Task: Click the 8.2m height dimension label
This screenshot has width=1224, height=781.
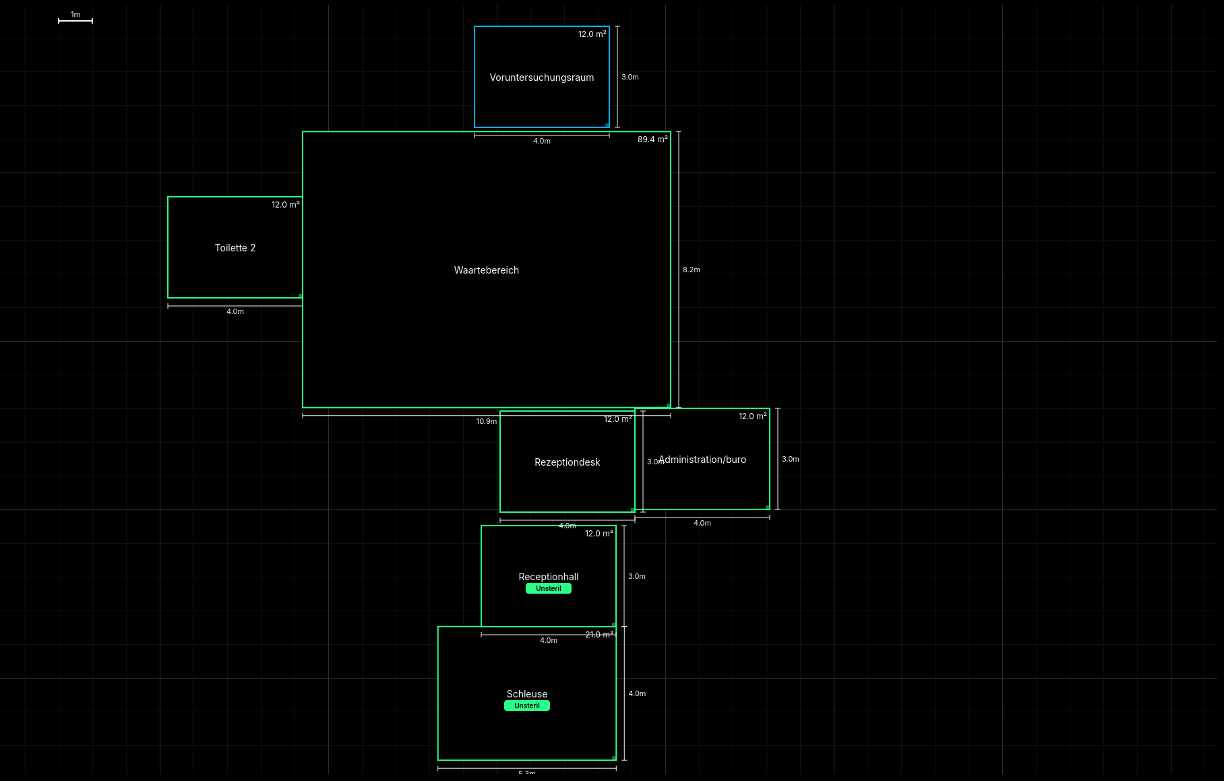Action: (x=692, y=270)
